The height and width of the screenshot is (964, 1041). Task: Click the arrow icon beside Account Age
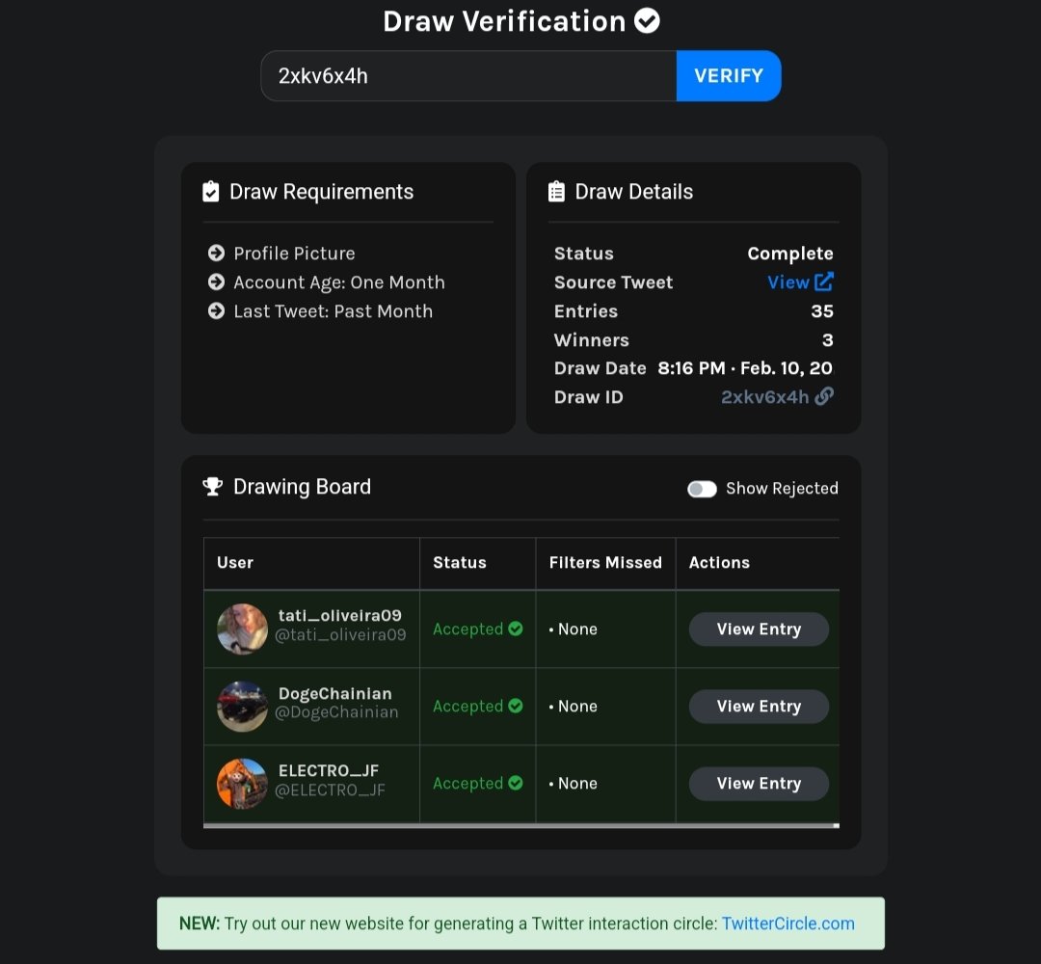(x=217, y=282)
